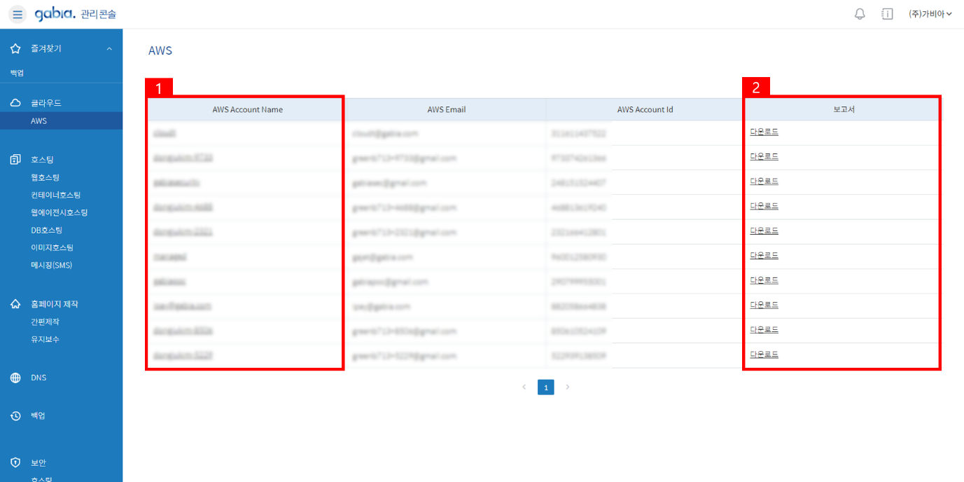Click the gabia logo
The width and height of the screenshot is (964, 482).
pos(55,13)
